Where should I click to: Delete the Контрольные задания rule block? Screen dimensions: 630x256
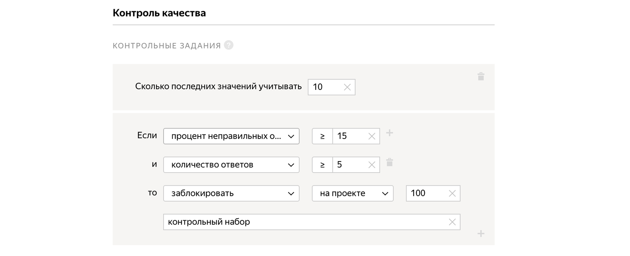(x=481, y=76)
